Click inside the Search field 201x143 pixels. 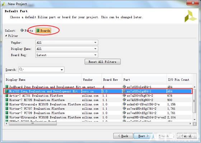coord(41,69)
